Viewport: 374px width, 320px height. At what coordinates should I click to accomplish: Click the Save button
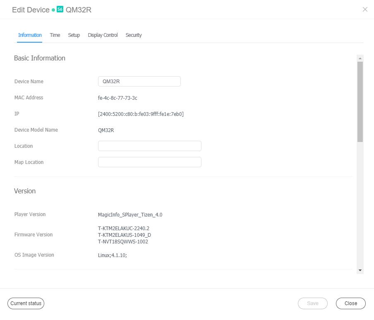[312, 303]
